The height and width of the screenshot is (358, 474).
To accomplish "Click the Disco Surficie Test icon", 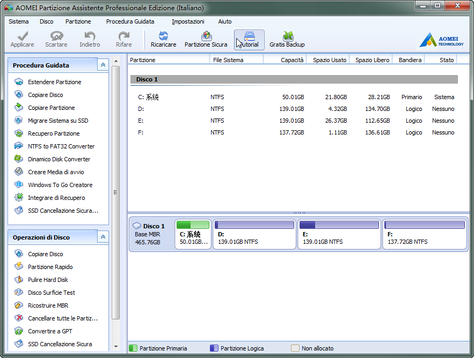I will (19, 292).
